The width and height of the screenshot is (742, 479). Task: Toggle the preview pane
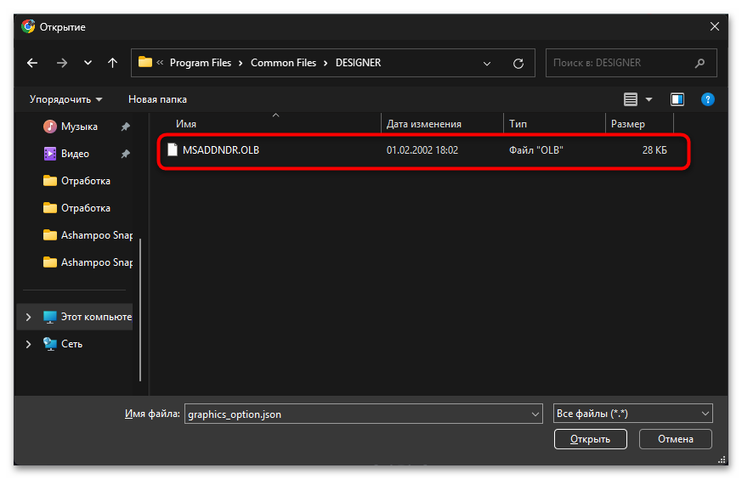click(677, 99)
